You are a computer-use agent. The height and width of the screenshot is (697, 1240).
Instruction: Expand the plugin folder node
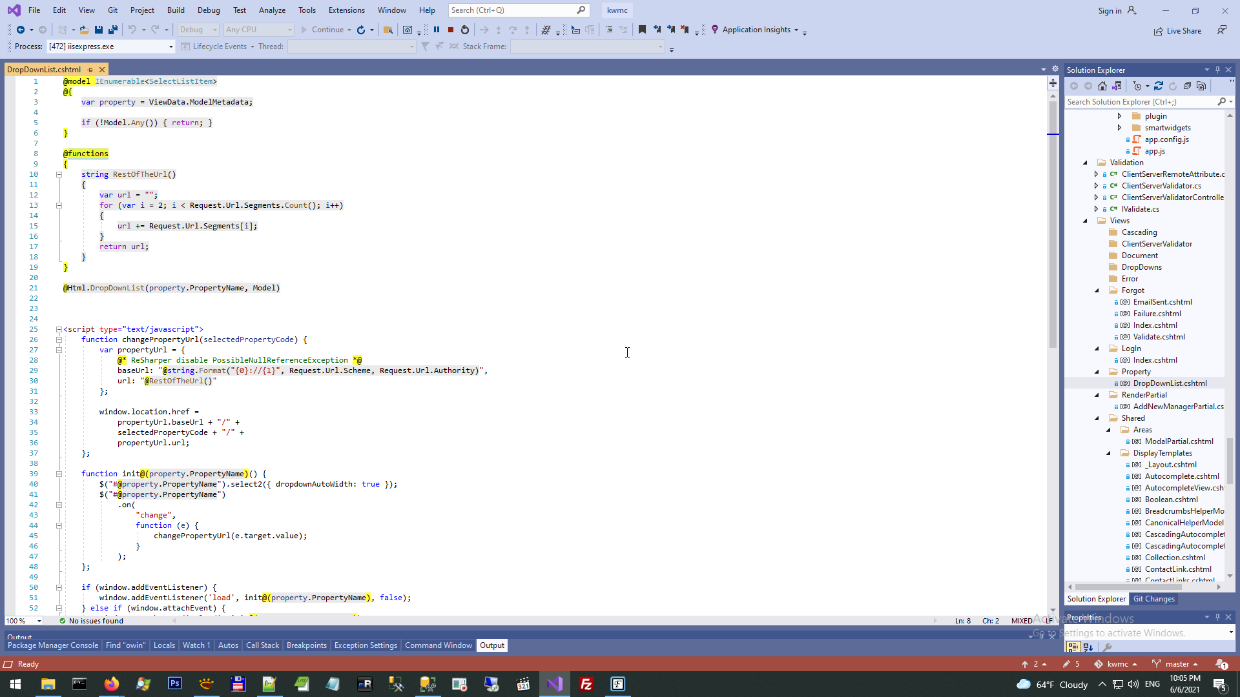click(x=1120, y=116)
